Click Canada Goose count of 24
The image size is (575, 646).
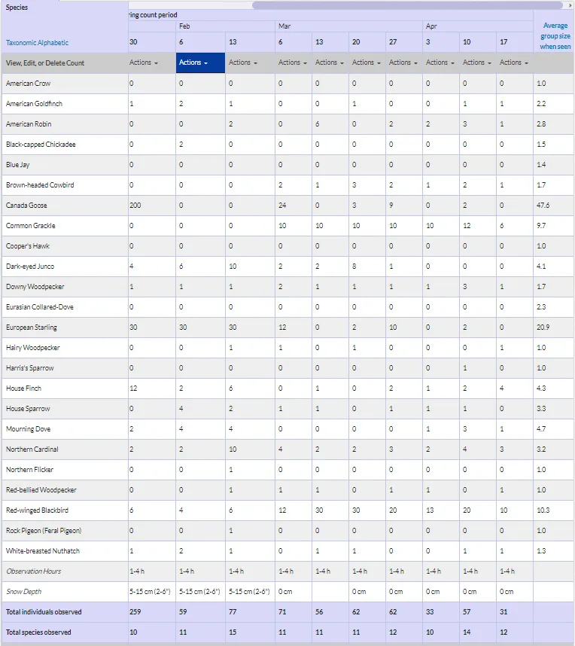click(x=282, y=206)
